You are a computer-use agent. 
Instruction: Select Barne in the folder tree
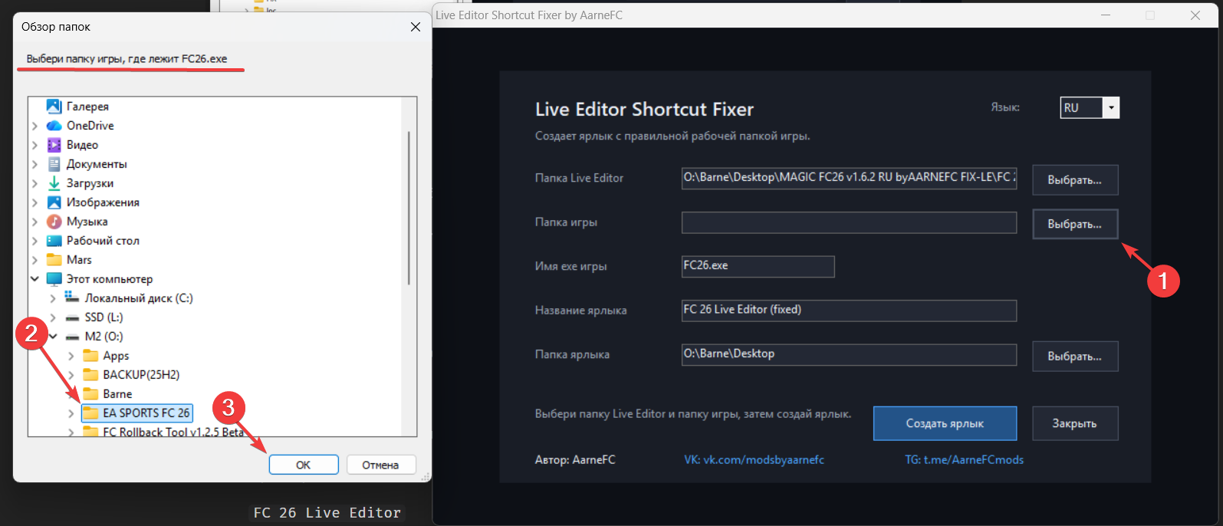pyautogui.click(x=117, y=394)
